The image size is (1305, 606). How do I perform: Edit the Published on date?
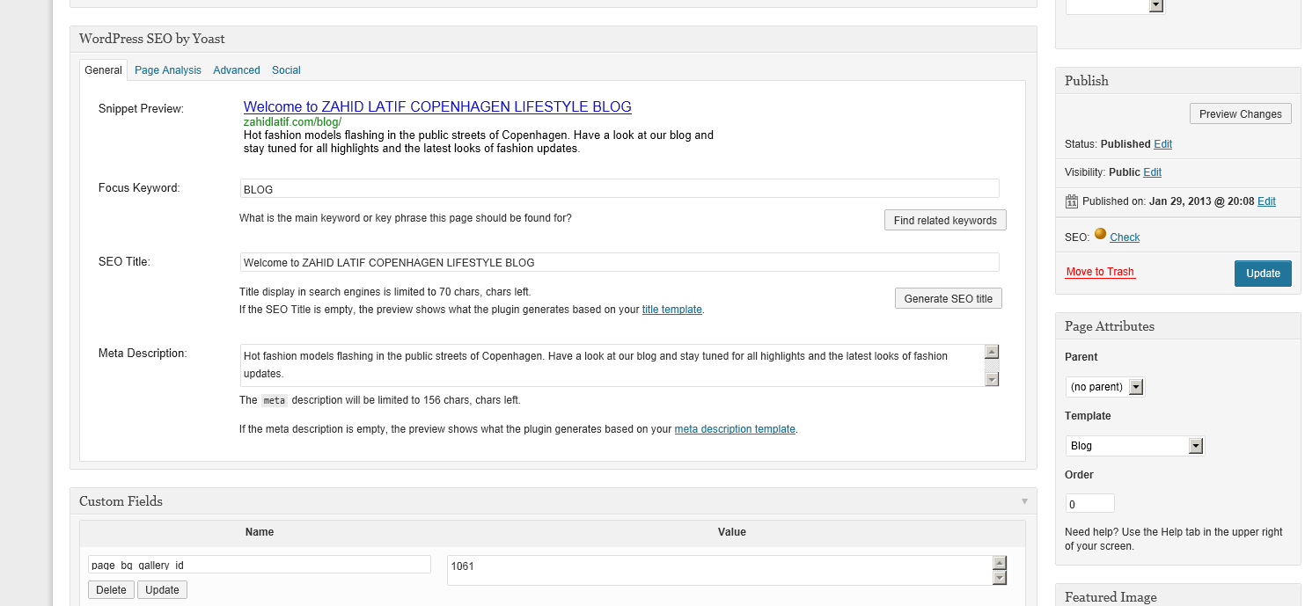click(x=1266, y=201)
